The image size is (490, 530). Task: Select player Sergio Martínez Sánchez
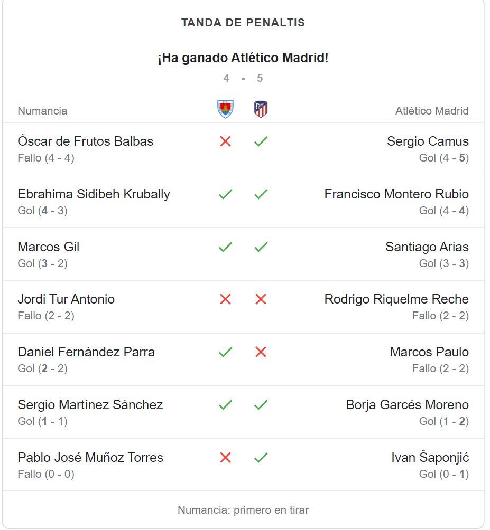pos(90,404)
